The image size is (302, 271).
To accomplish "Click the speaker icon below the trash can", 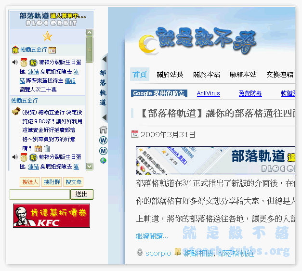I will (15, 157).
